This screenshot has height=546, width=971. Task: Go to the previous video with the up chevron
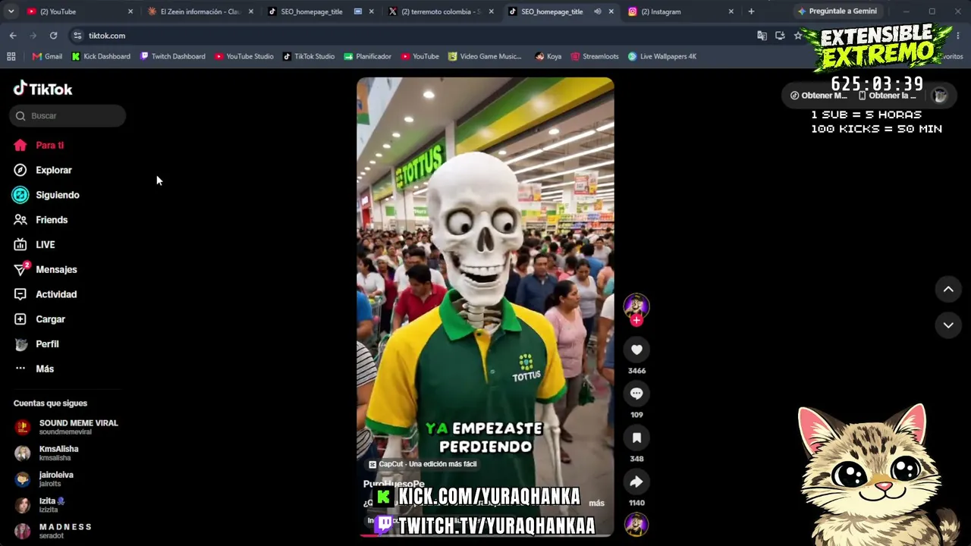[948, 289]
